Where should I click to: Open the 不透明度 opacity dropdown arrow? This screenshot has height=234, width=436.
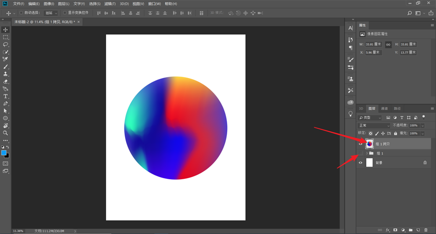click(x=422, y=125)
